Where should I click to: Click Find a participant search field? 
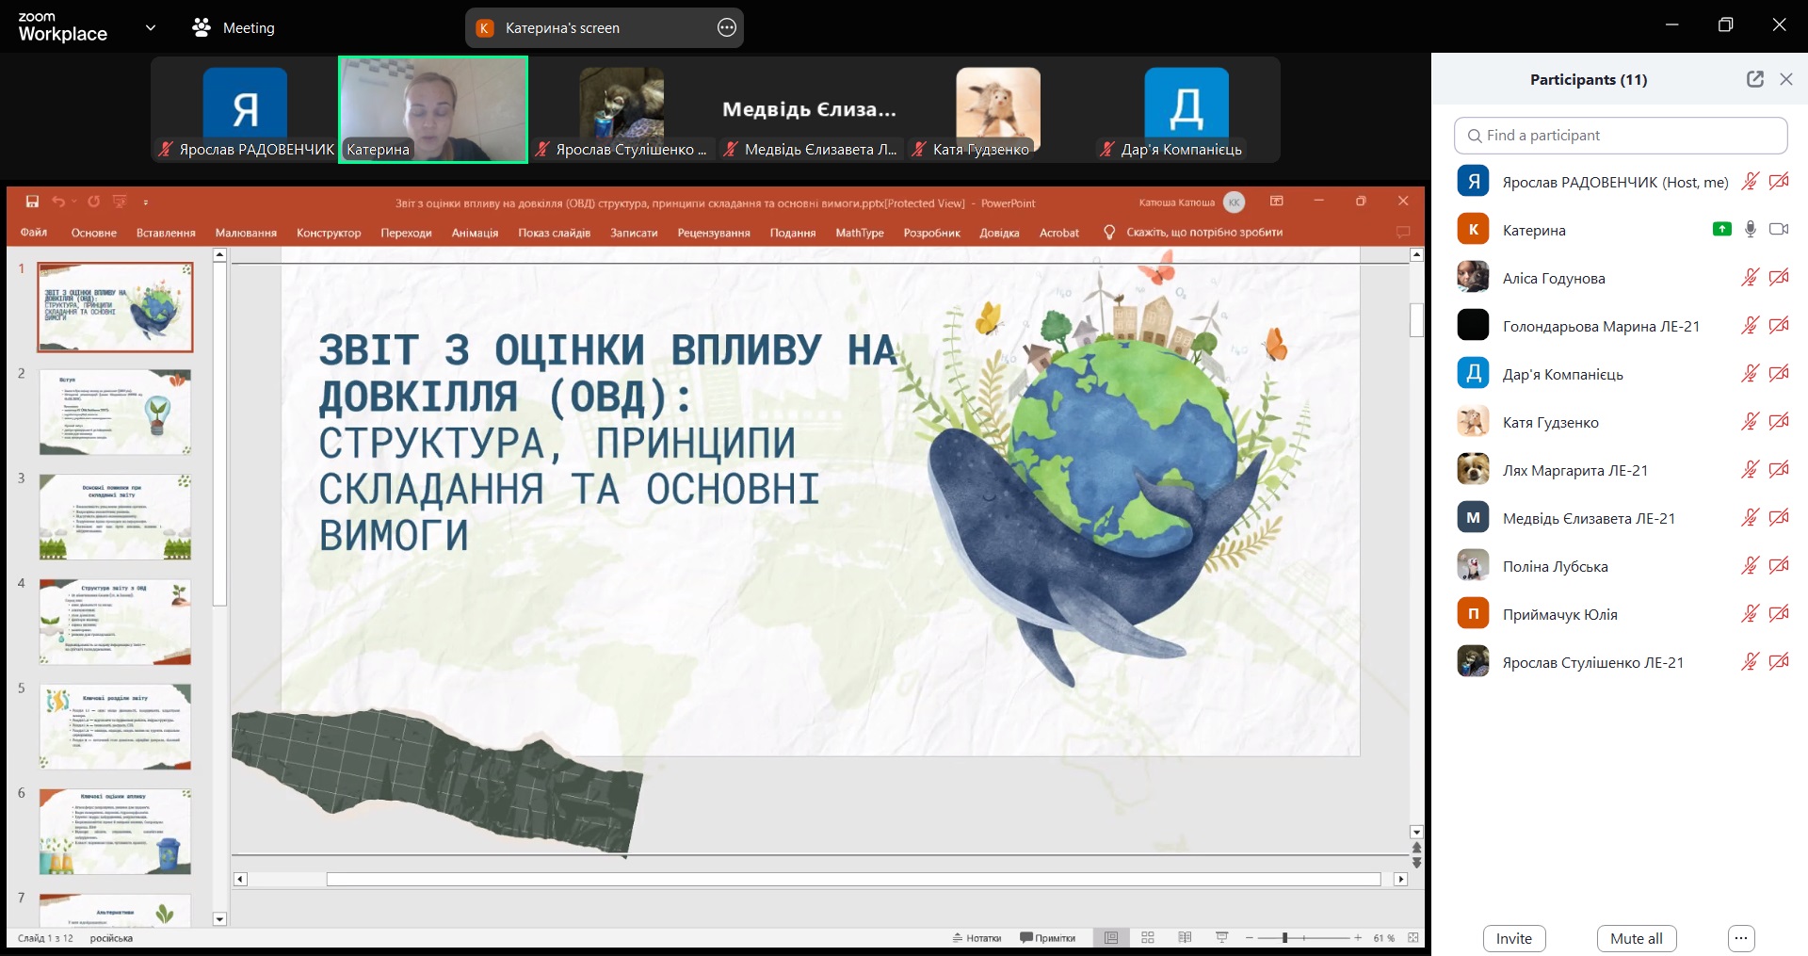(x=1621, y=136)
